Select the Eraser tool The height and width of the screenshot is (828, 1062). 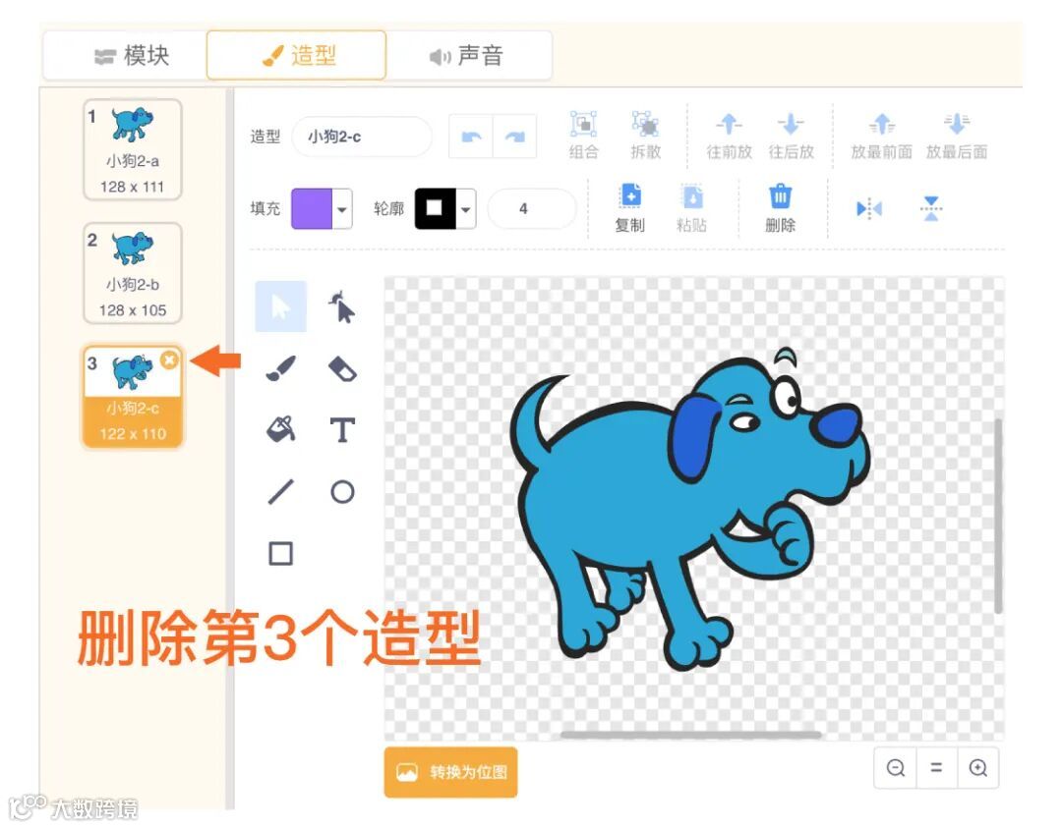point(342,369)
